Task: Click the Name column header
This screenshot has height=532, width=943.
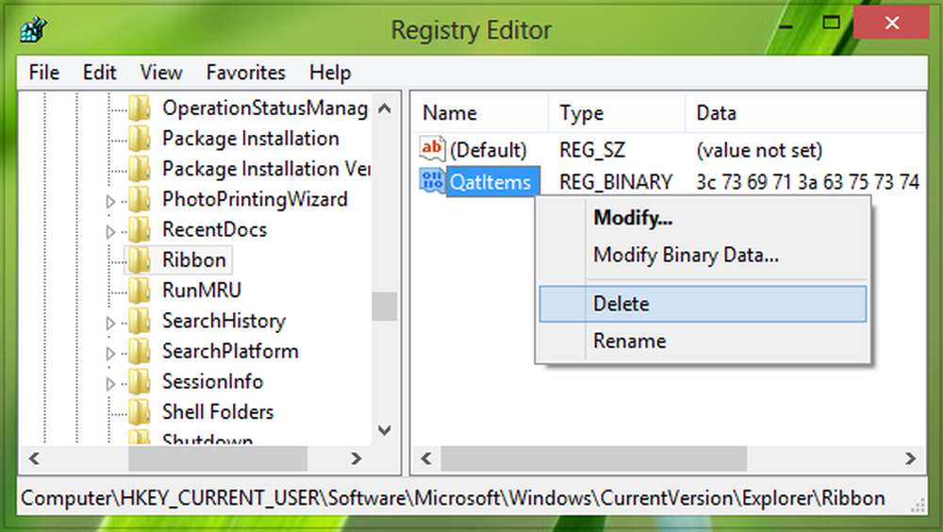Action: (449, 113)
